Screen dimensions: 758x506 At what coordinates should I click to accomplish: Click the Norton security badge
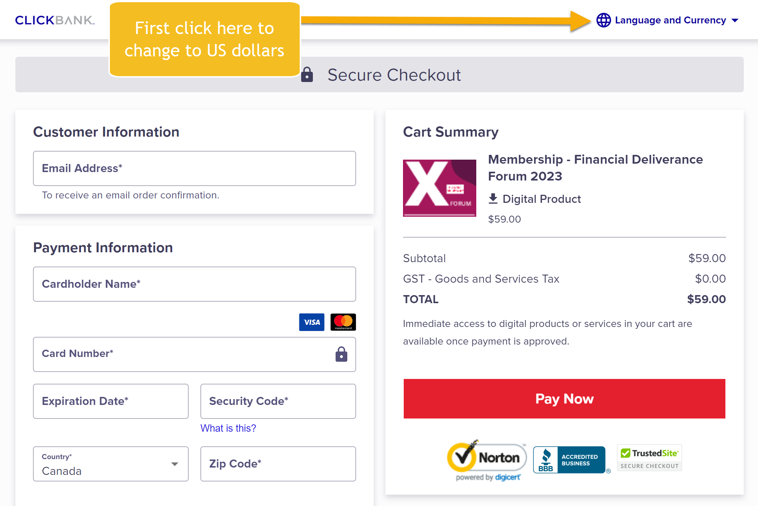coord(487,460)
